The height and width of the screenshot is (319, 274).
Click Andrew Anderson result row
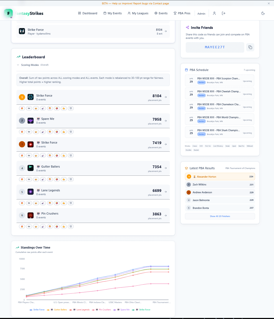220,192
